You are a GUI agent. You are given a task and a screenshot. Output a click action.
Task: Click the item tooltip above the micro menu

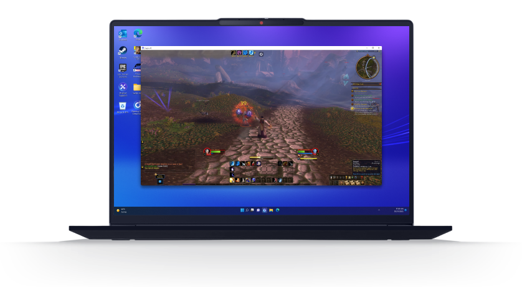pyautogui.click(x=366, y=167)
